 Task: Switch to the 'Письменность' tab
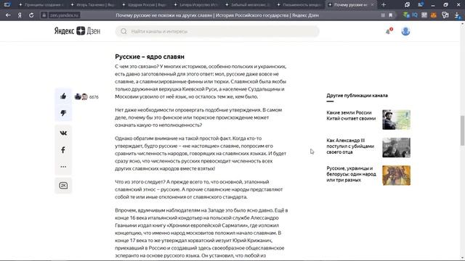coord(299,5)
